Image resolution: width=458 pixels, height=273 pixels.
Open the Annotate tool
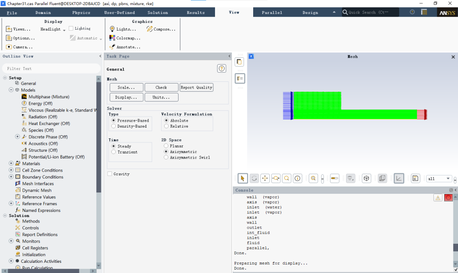pos(125,47)
